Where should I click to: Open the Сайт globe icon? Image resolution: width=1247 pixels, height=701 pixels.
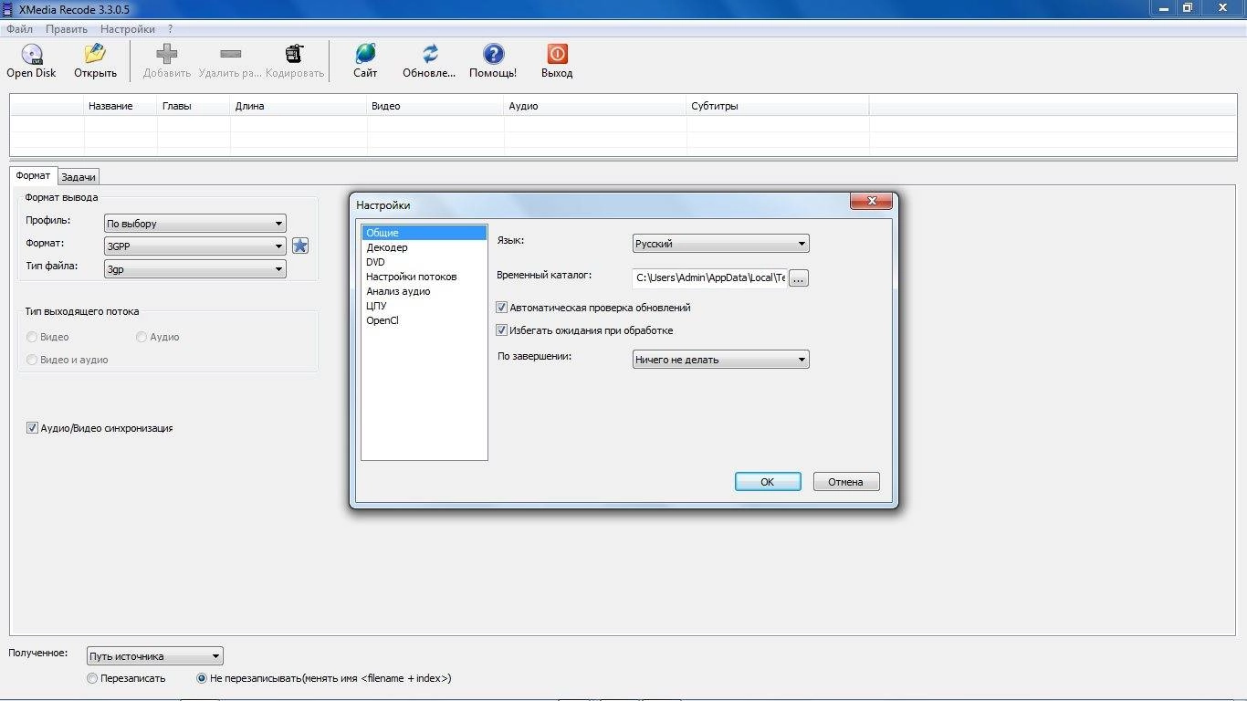(365, 54)
